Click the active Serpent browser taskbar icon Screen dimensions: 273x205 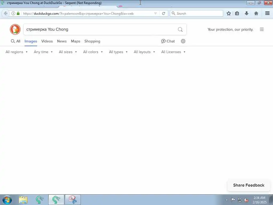pos(56,200)
